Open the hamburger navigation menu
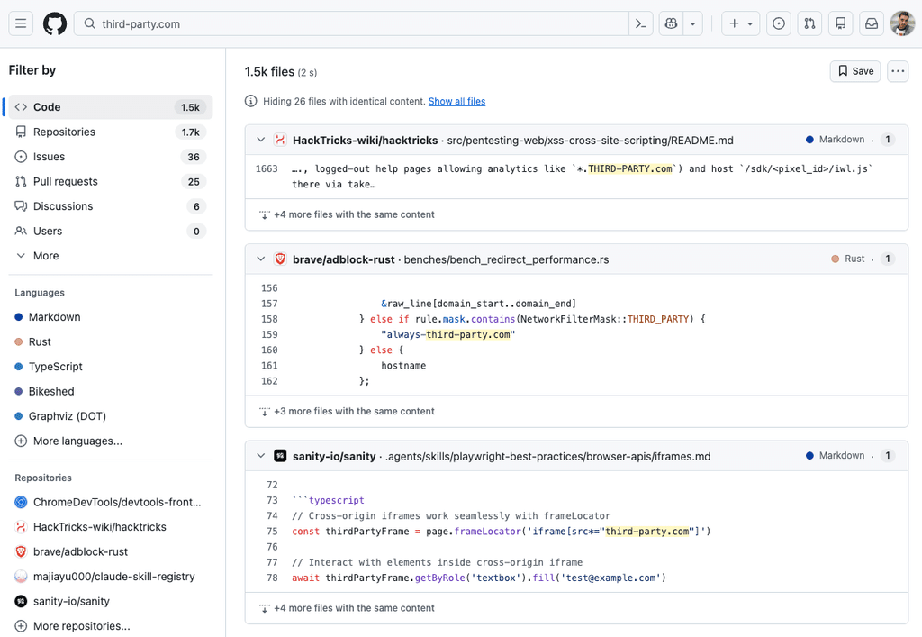 (21, 23)
